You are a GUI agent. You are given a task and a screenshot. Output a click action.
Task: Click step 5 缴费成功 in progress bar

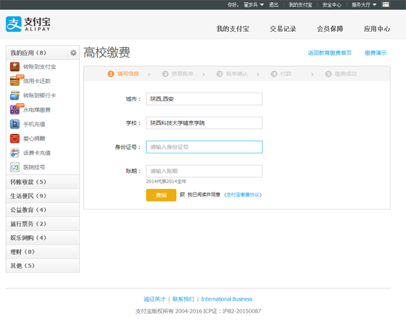pyautogui.click(x=341, y=74)
